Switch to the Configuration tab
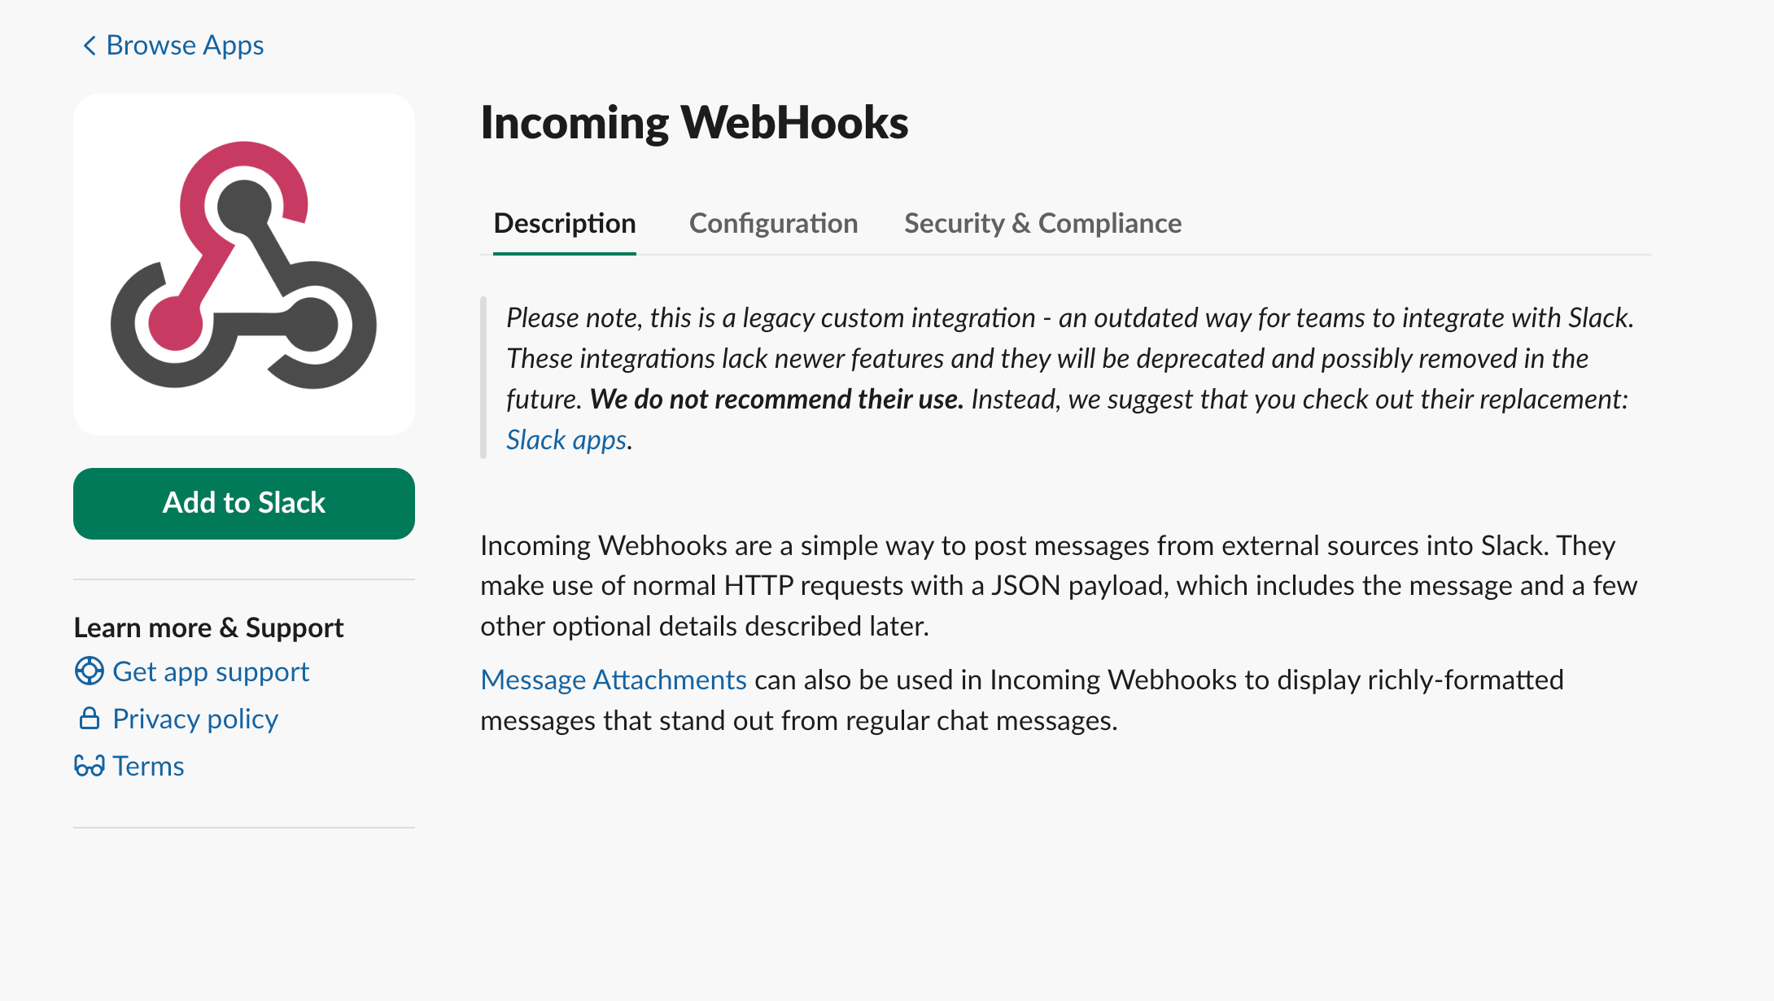Image resolution: width=1774 pixels, height=1001 pixels. tap(773, 223)
